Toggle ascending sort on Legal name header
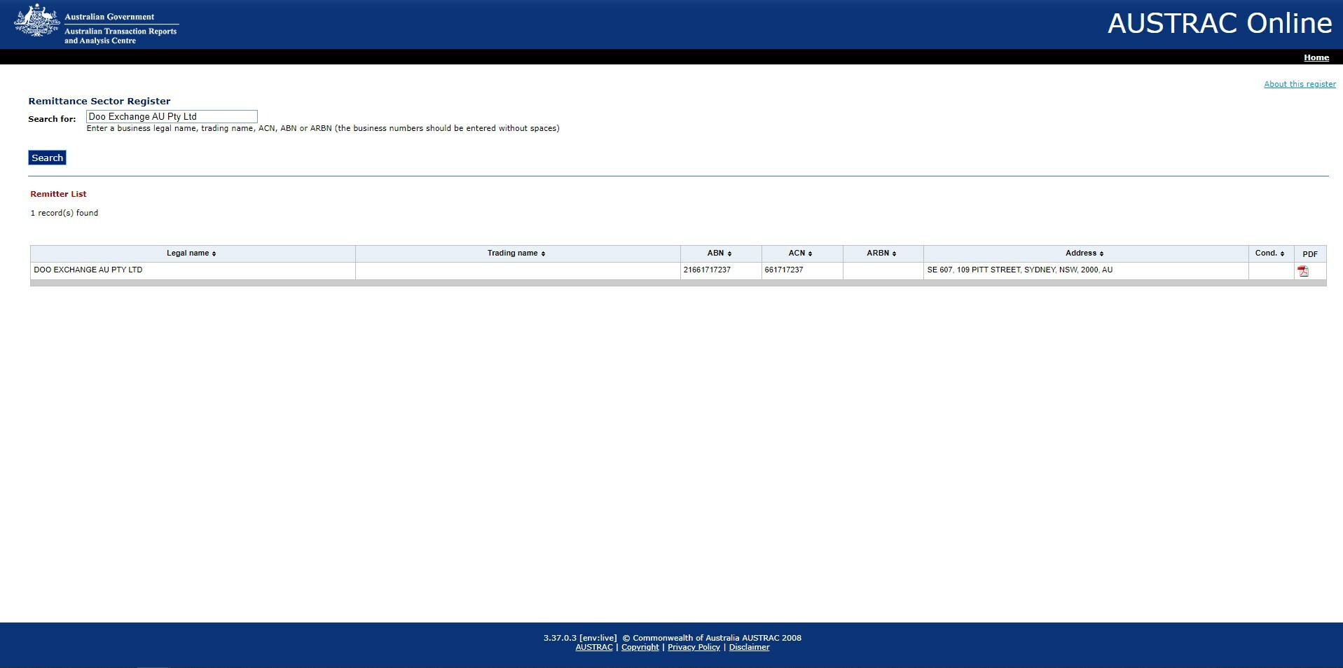 point(214,253)
